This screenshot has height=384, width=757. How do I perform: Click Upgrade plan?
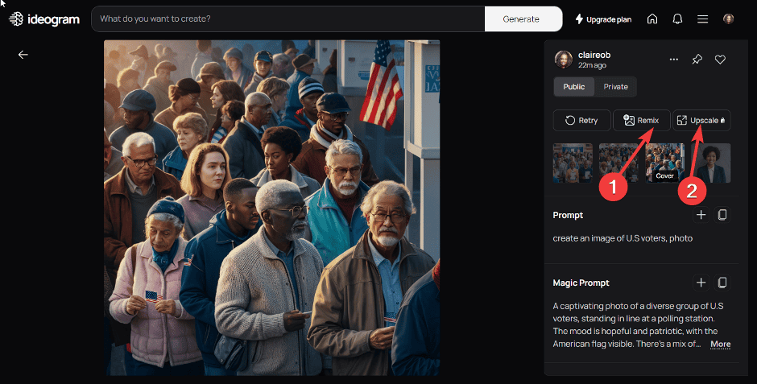coord(603,19)
